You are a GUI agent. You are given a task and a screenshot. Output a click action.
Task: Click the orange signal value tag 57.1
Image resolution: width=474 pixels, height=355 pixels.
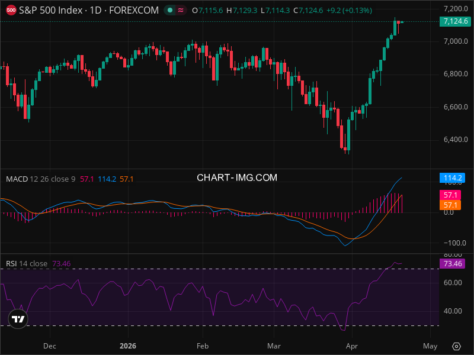tap(450, 205)
